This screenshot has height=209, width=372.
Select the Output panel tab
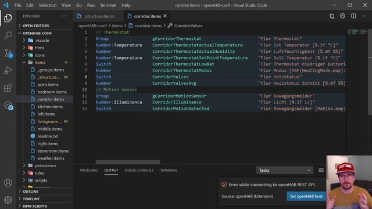(x=111, y=170)
